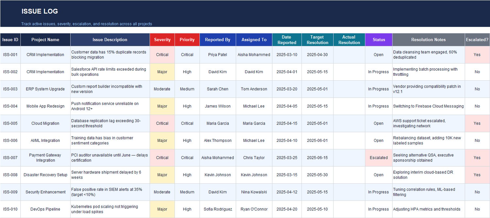This screenshot has height=218, width=490.
Task: Select the No escalated cell for ISS-010
Action: 477,209
